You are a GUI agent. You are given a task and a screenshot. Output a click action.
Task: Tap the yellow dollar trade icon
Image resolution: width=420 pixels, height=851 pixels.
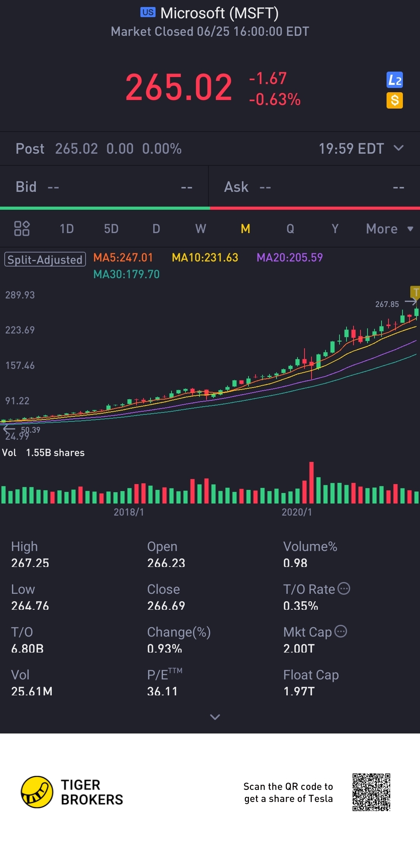(x=394, y=100)
